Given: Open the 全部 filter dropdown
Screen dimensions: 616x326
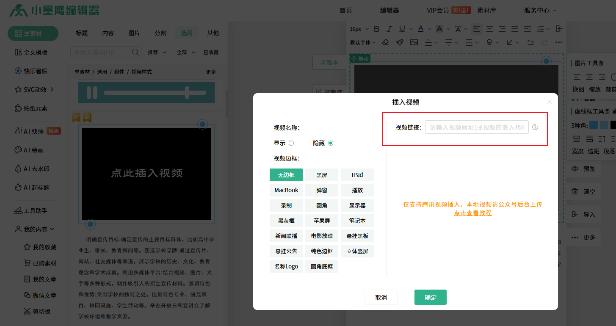Looking at the screenshot, I should pyautogui.click(x=186, y=52).
